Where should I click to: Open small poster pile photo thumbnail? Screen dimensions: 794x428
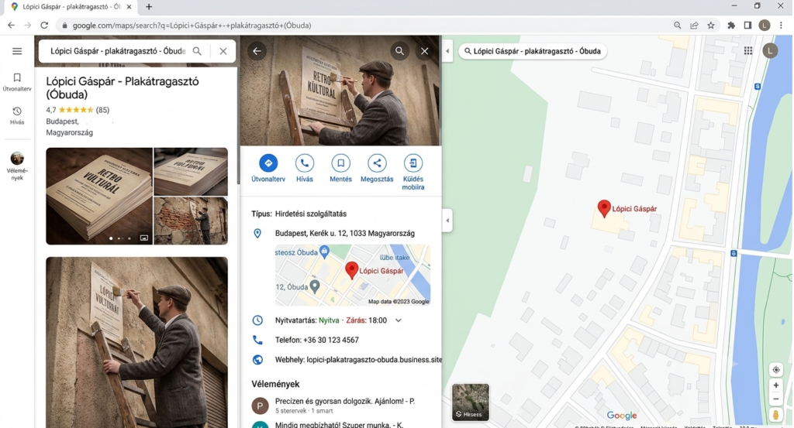(191, 171)
